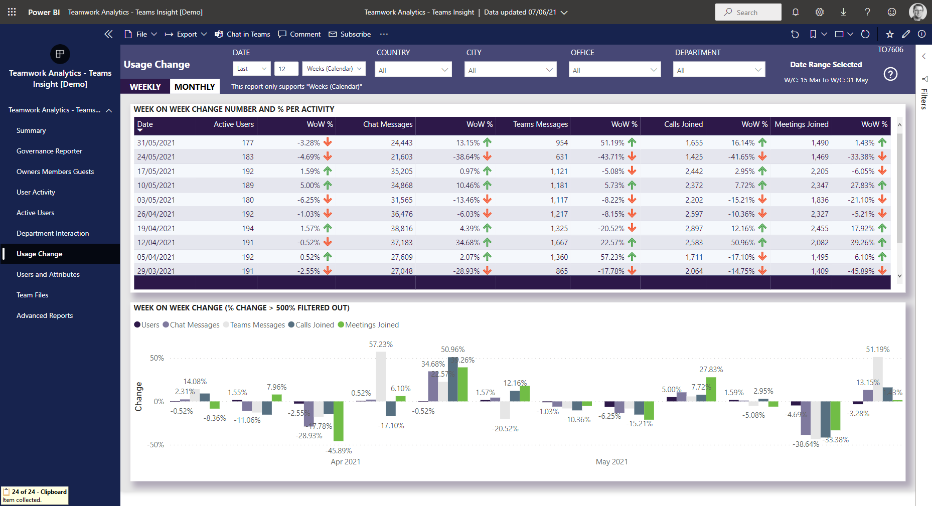Image resolution: width=932 pixels, height=506 pixels.
Task: Open the notifications bell
Action: click(796, 12)
